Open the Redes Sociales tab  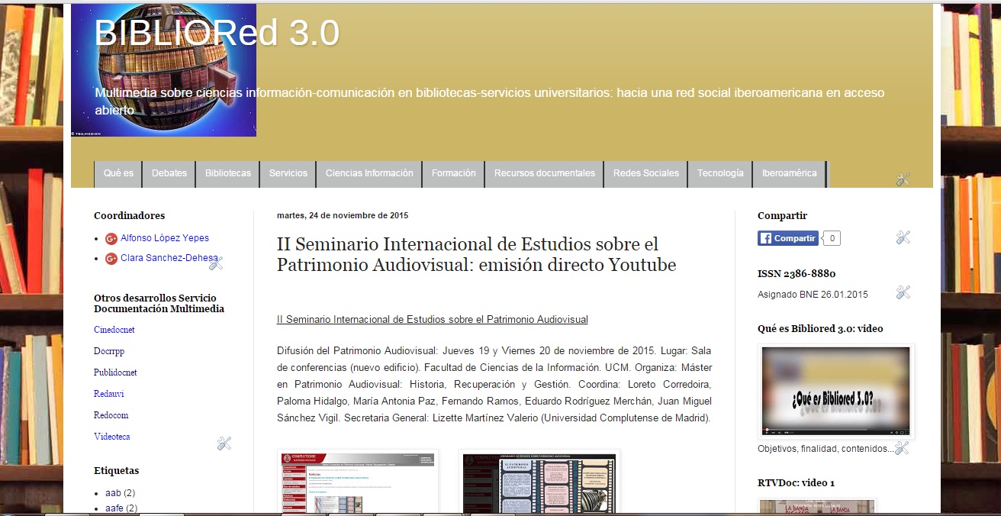646,173
